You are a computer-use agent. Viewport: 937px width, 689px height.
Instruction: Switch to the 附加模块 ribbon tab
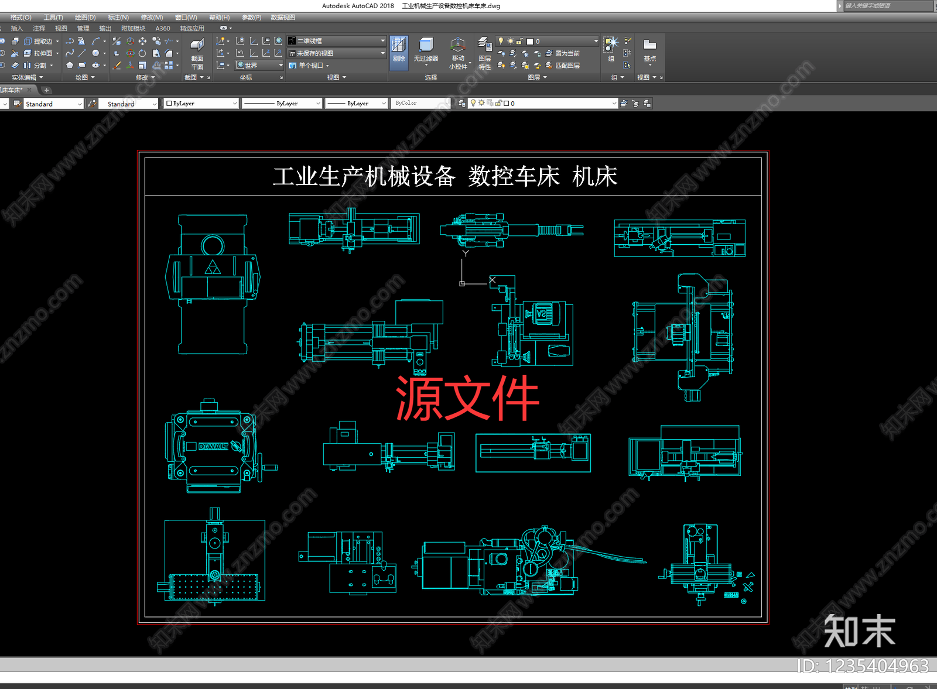click(133, 28)
